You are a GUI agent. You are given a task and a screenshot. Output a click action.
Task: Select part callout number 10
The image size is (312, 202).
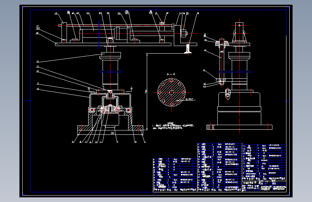tap(38, 89)
